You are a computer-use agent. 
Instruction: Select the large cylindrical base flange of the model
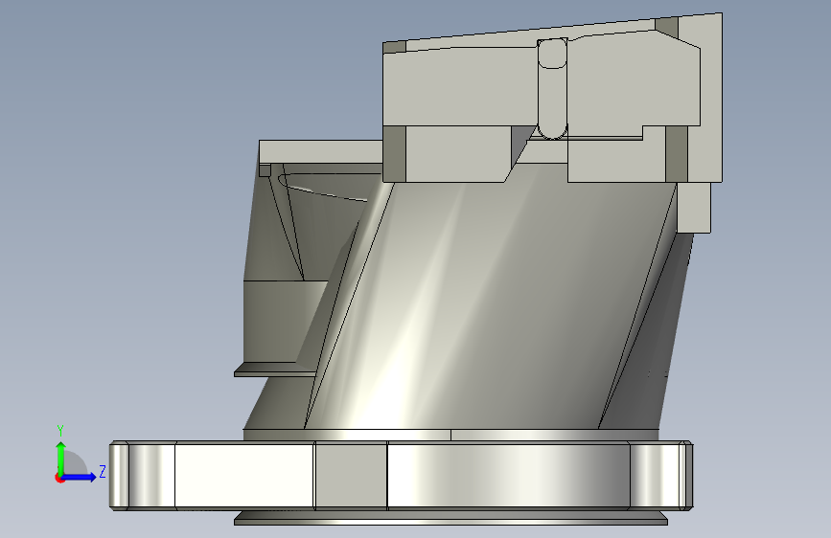pyautogui.click(x=401, y=476)
